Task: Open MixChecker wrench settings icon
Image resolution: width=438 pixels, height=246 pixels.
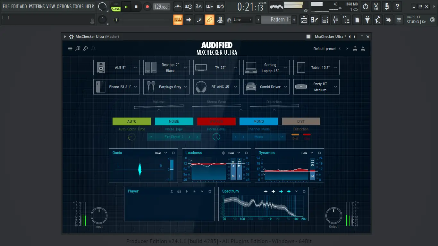Action: tap(85, 49)
